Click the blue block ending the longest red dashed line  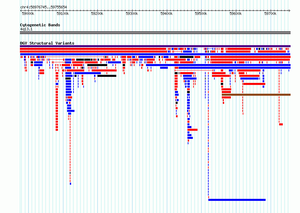pos(70,184)
